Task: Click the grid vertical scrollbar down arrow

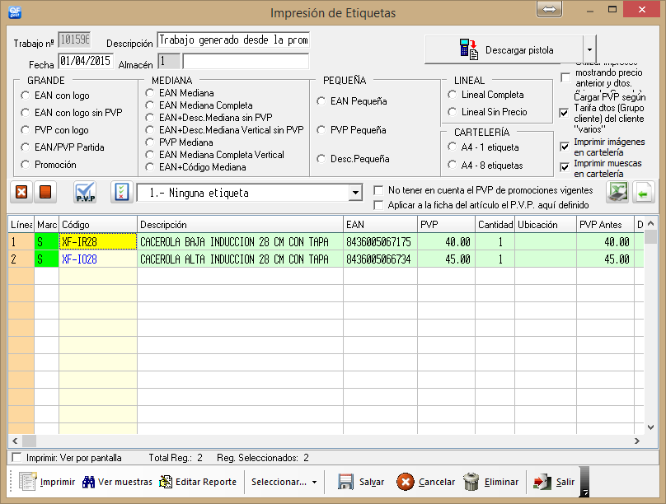Action: (x=650, y=427)
